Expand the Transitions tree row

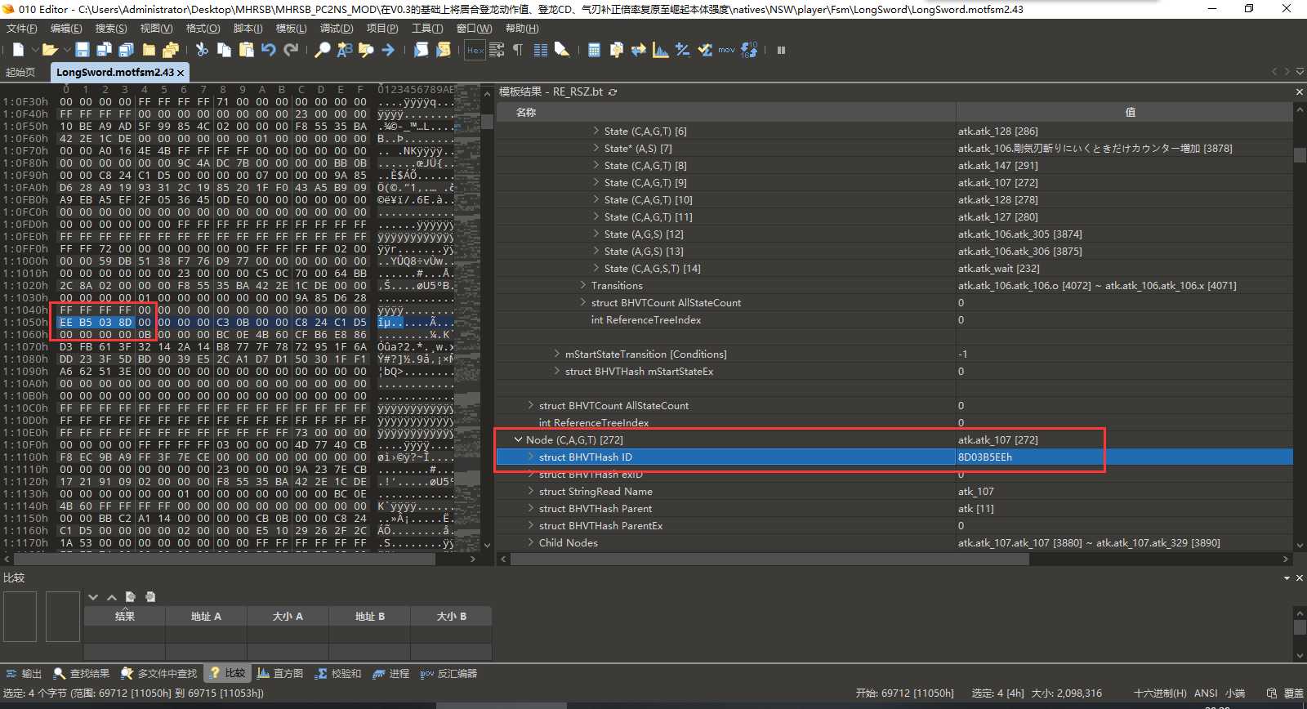pyautogui.click(x=583, y=286)
